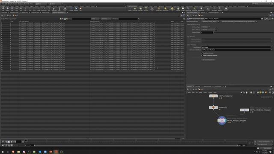Screen dimensions: 274x154
Task: Click the Map Attribute input field
Action: pos(236,47)
